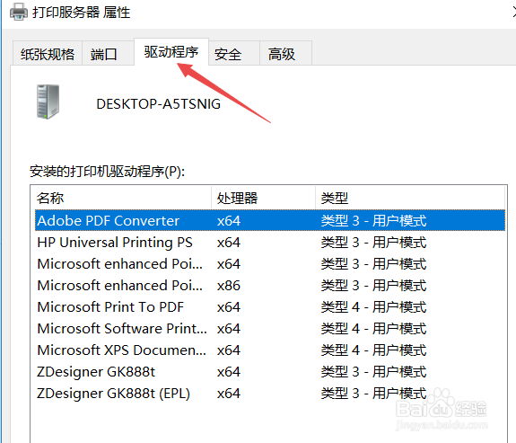516x443 pixels.
Task: Select the x86 Microsoft enhanced Point driver
Action: [x=270, y=286]
